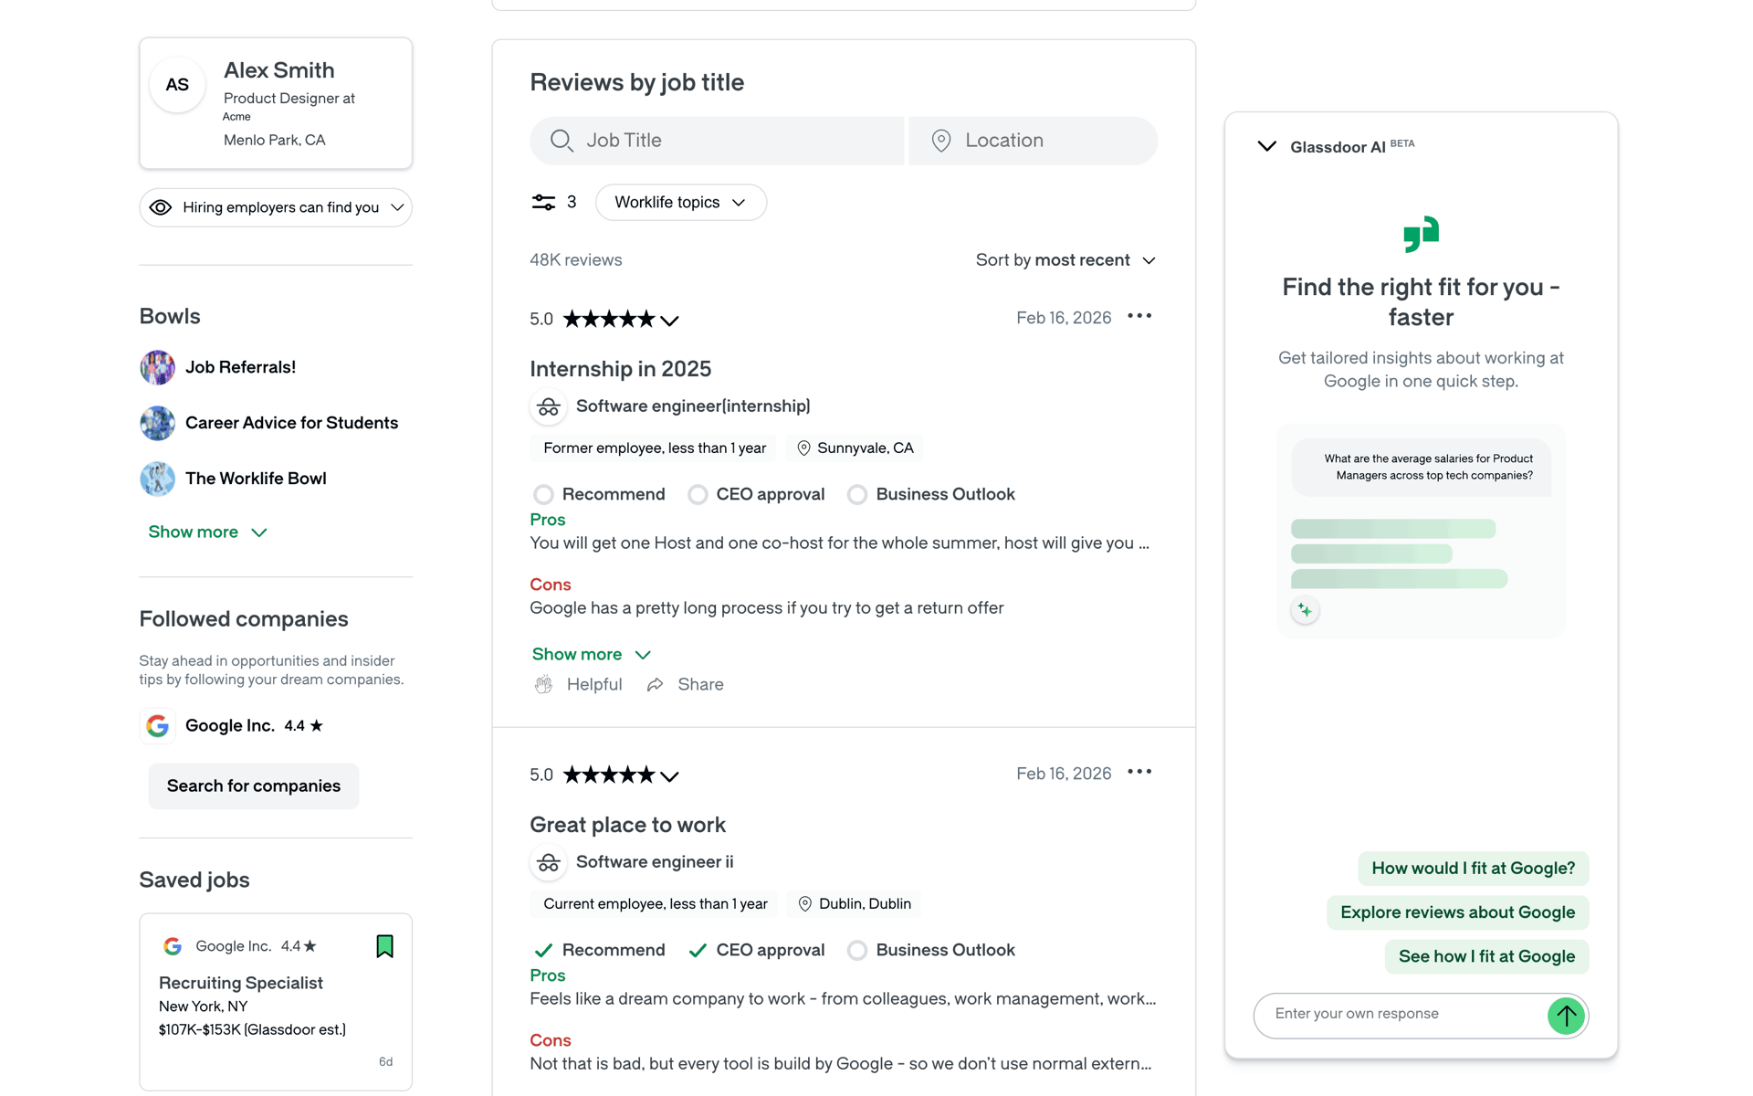The width and height of the screenshot is (1753, 1096).
Task: Open Career Advice for Students bowl icon
Action: coord(157,423)
